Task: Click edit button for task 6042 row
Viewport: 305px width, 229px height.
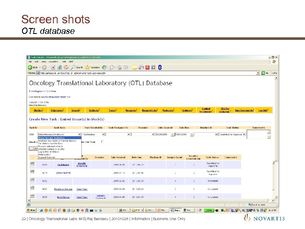Action: (32, 179)
